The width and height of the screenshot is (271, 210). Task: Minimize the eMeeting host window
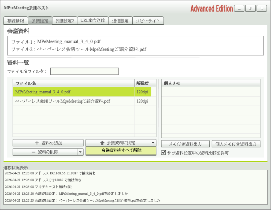pos(239,8)
